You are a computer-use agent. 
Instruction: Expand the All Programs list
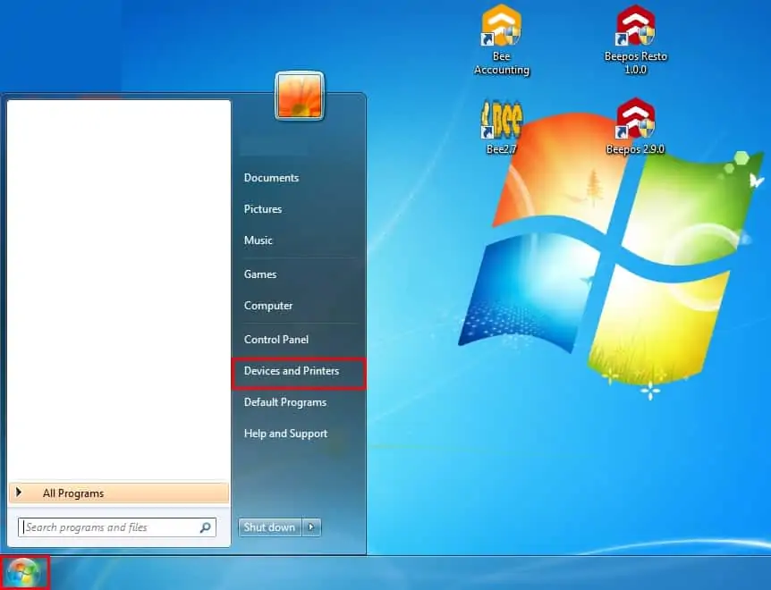pyautogui.click(x=119, y=493)
